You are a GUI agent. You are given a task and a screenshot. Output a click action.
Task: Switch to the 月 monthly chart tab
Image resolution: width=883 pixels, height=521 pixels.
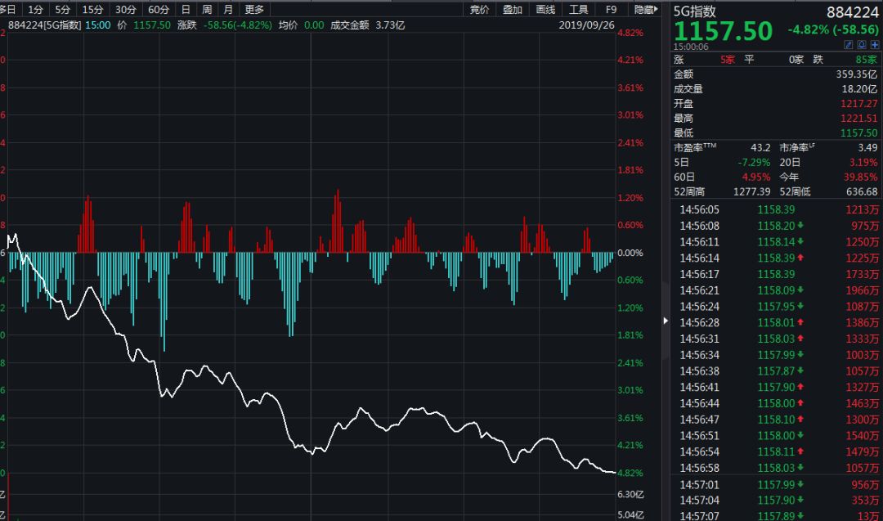[227, 10]
